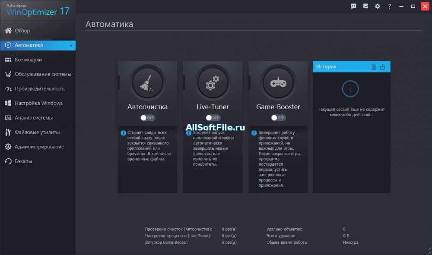Open the feedback chat bubble icon
432x255 pixels.
coord(353,6)
